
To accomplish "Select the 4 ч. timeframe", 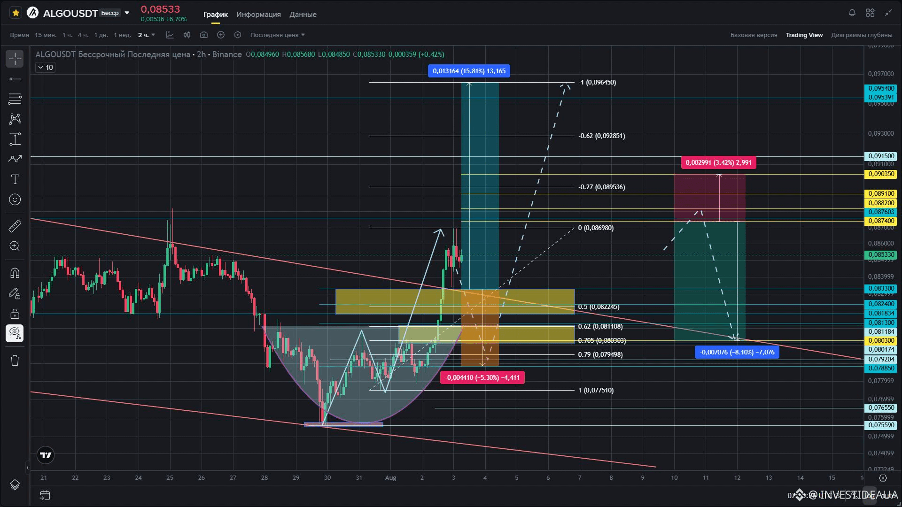I will [83, 35].
